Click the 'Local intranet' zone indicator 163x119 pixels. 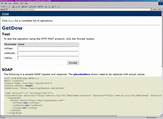point(151,118)
